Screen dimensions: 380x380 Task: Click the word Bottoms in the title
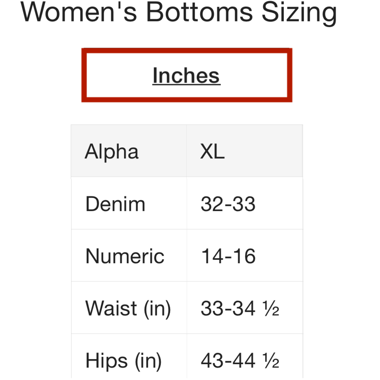point(199,12)
